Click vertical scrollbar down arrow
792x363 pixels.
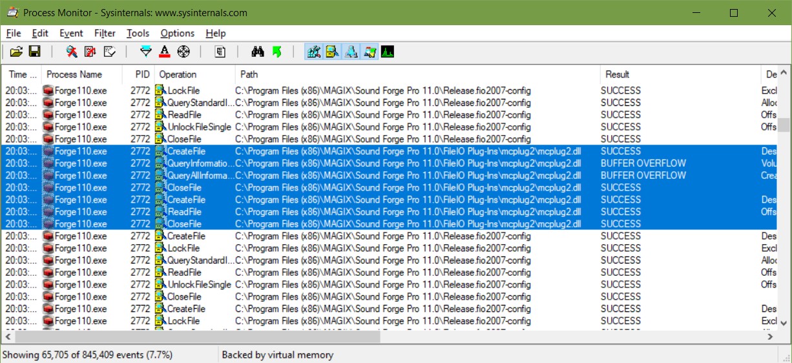coord(784,324)
